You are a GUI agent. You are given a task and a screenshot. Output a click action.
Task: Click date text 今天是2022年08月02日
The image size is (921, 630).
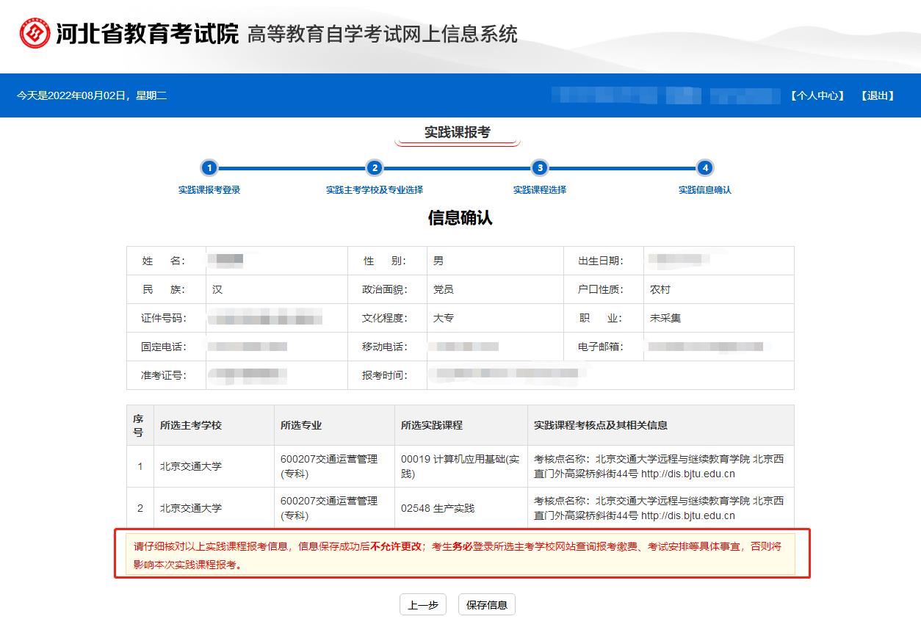pyautogui.click(x=92, y=95)
